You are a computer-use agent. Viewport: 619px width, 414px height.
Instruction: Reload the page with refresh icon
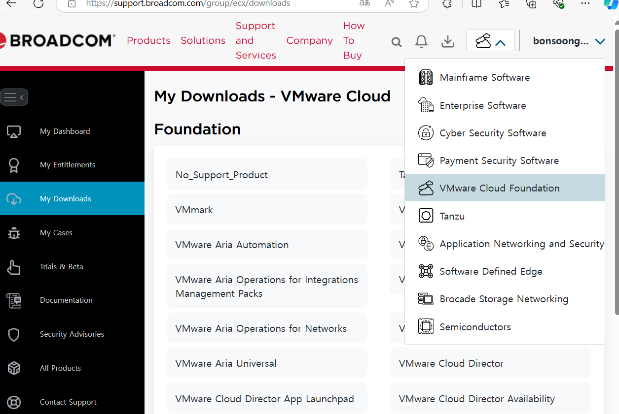pyautogui.click(x=38, y=3)
